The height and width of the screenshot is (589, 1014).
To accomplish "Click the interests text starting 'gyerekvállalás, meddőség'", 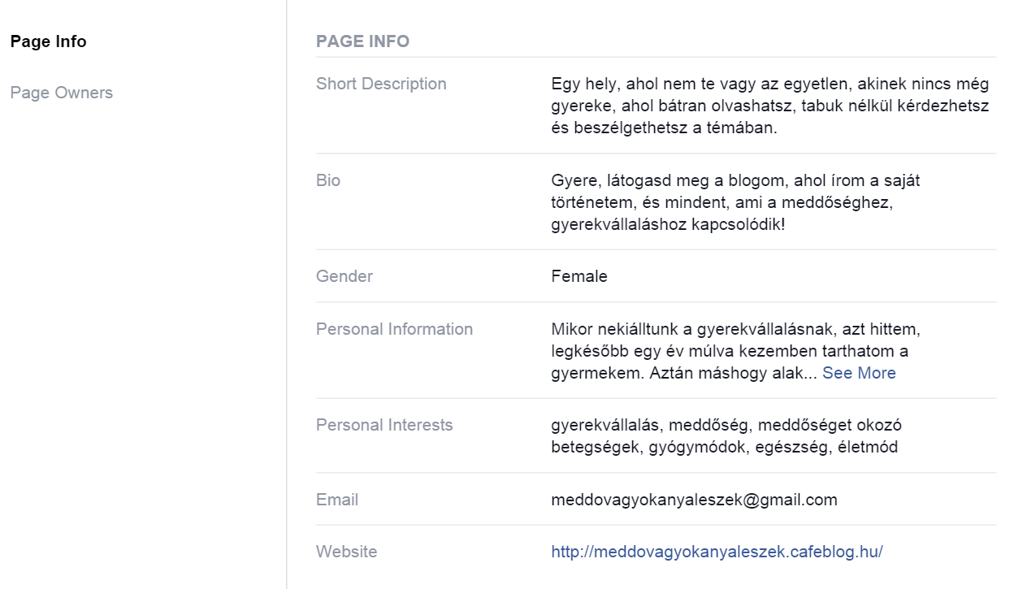I will click(726, 435).
